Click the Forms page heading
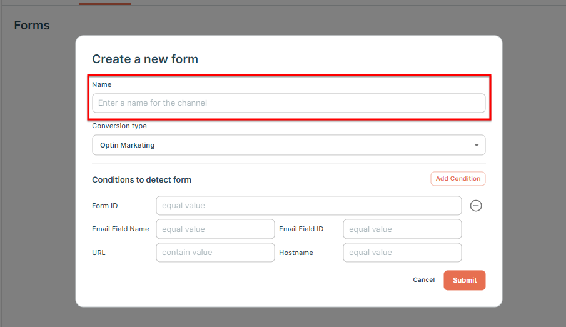Screen dimensions: 566x327 point(32,25)
